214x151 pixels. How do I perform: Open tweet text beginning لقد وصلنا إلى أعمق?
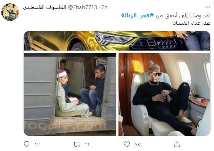[x=183, y=16]
